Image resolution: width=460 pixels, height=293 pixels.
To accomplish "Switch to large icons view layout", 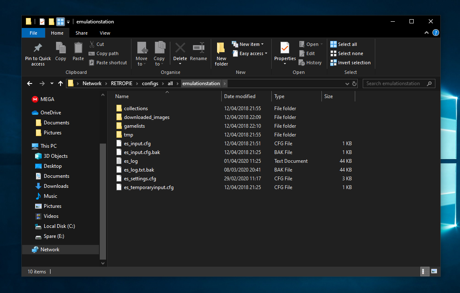I will point(434,272).
